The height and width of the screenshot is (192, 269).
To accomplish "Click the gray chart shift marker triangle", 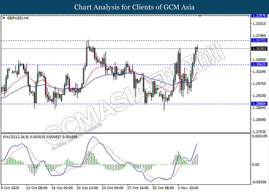I will [200, 16].
